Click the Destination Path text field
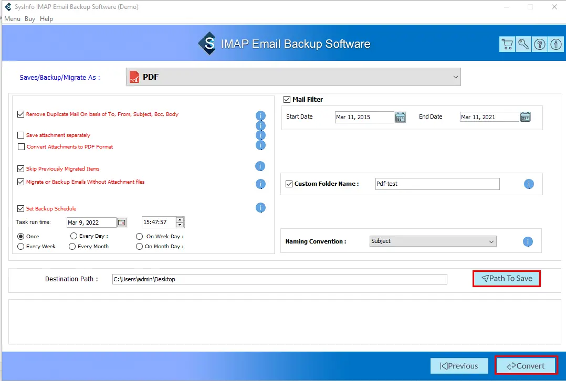Screen dimensions: 566x381 (279, 279)
